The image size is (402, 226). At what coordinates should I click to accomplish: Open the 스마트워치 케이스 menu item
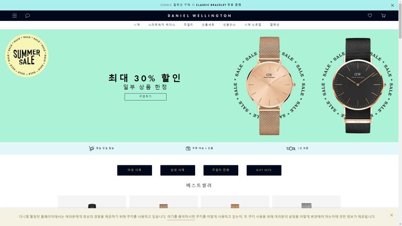tap(162, 25)
